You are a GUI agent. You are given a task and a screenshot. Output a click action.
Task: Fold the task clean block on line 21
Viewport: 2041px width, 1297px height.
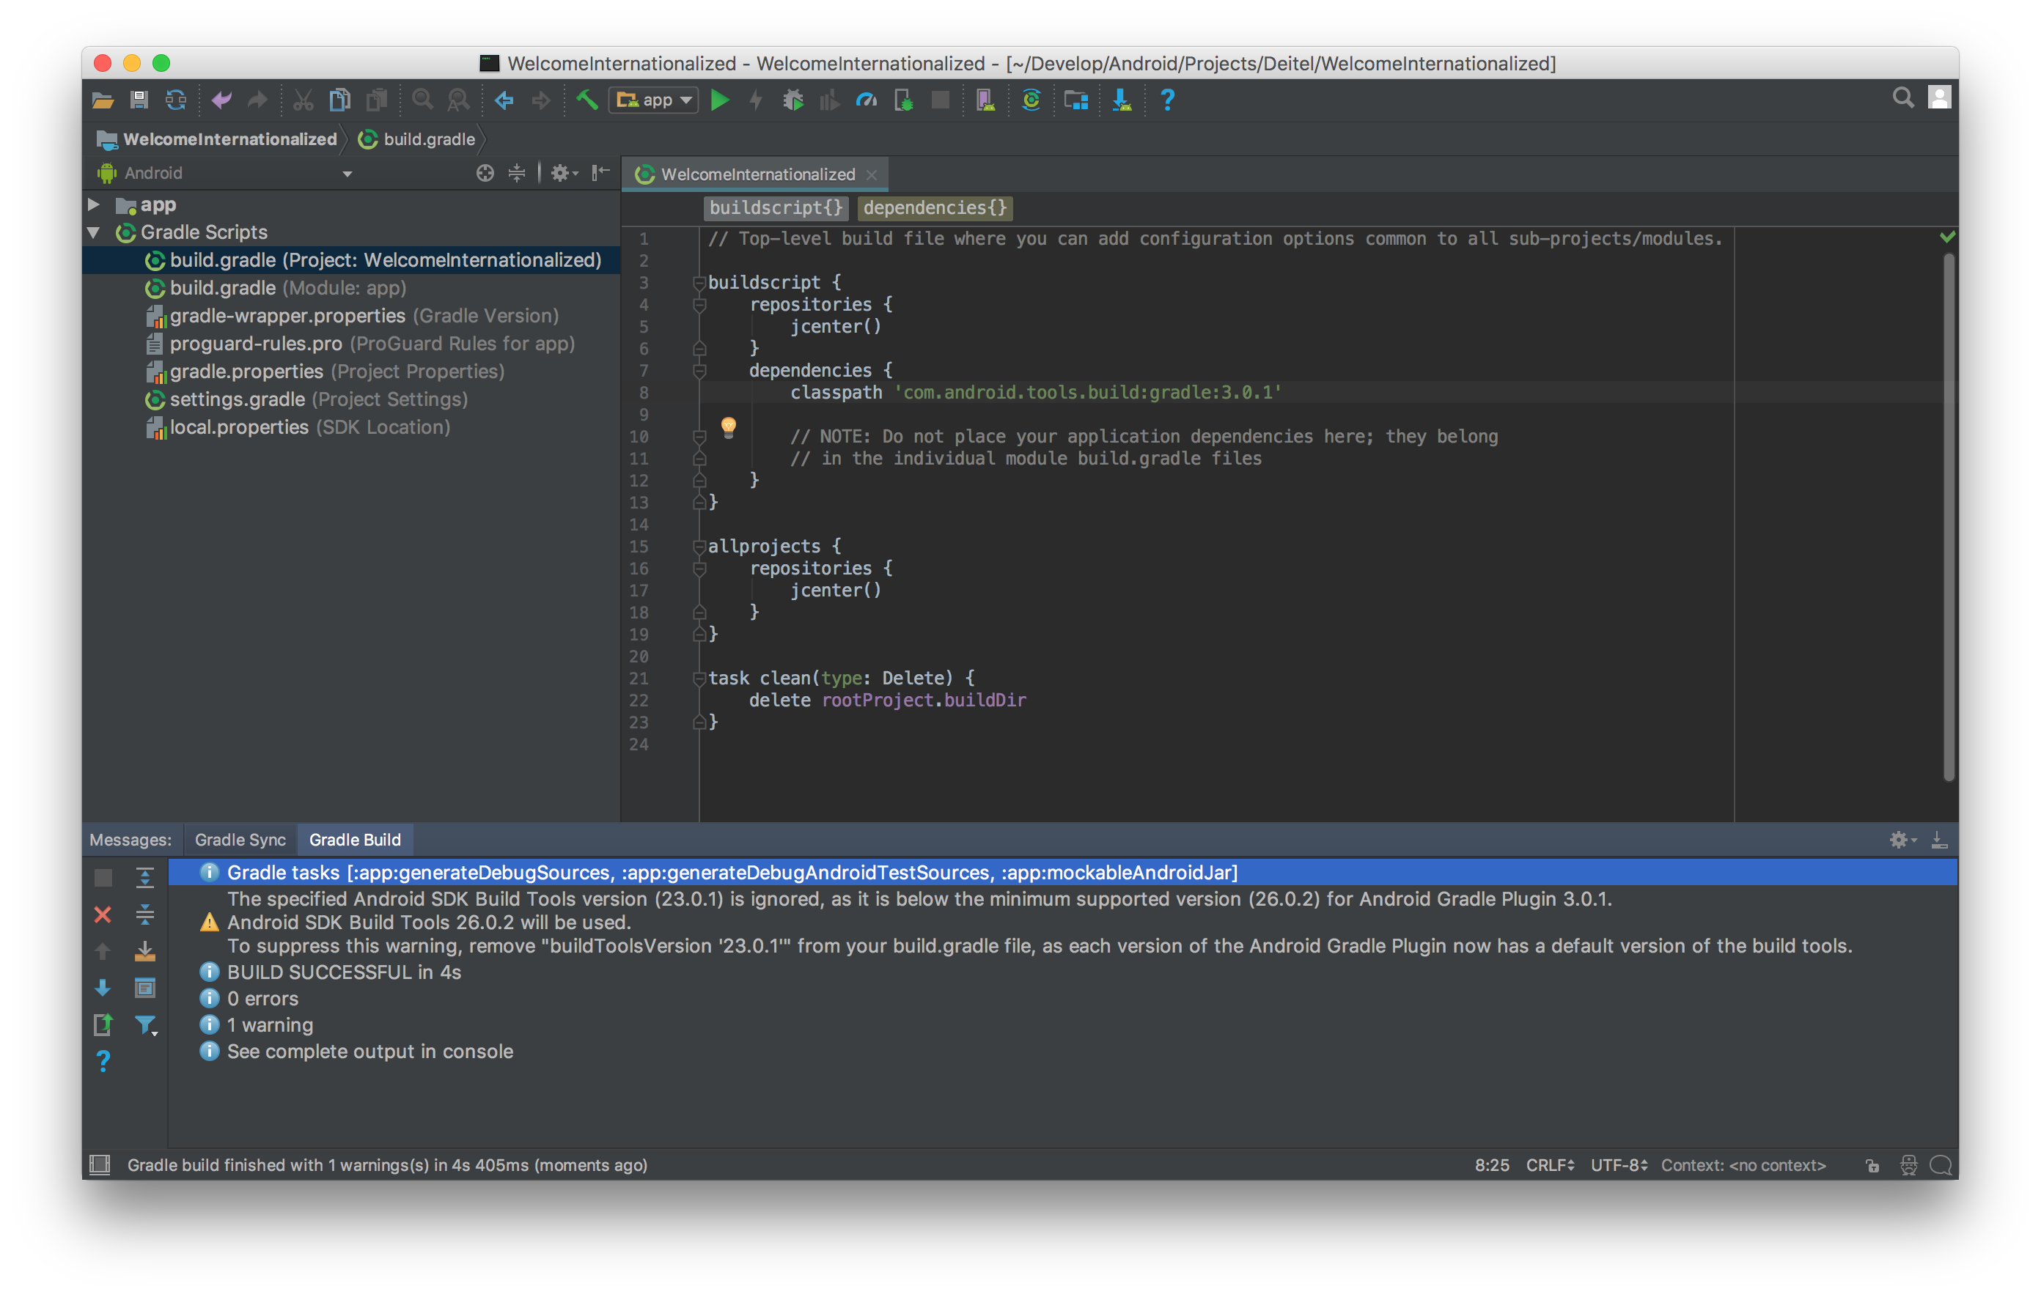(x=699, y=678)
